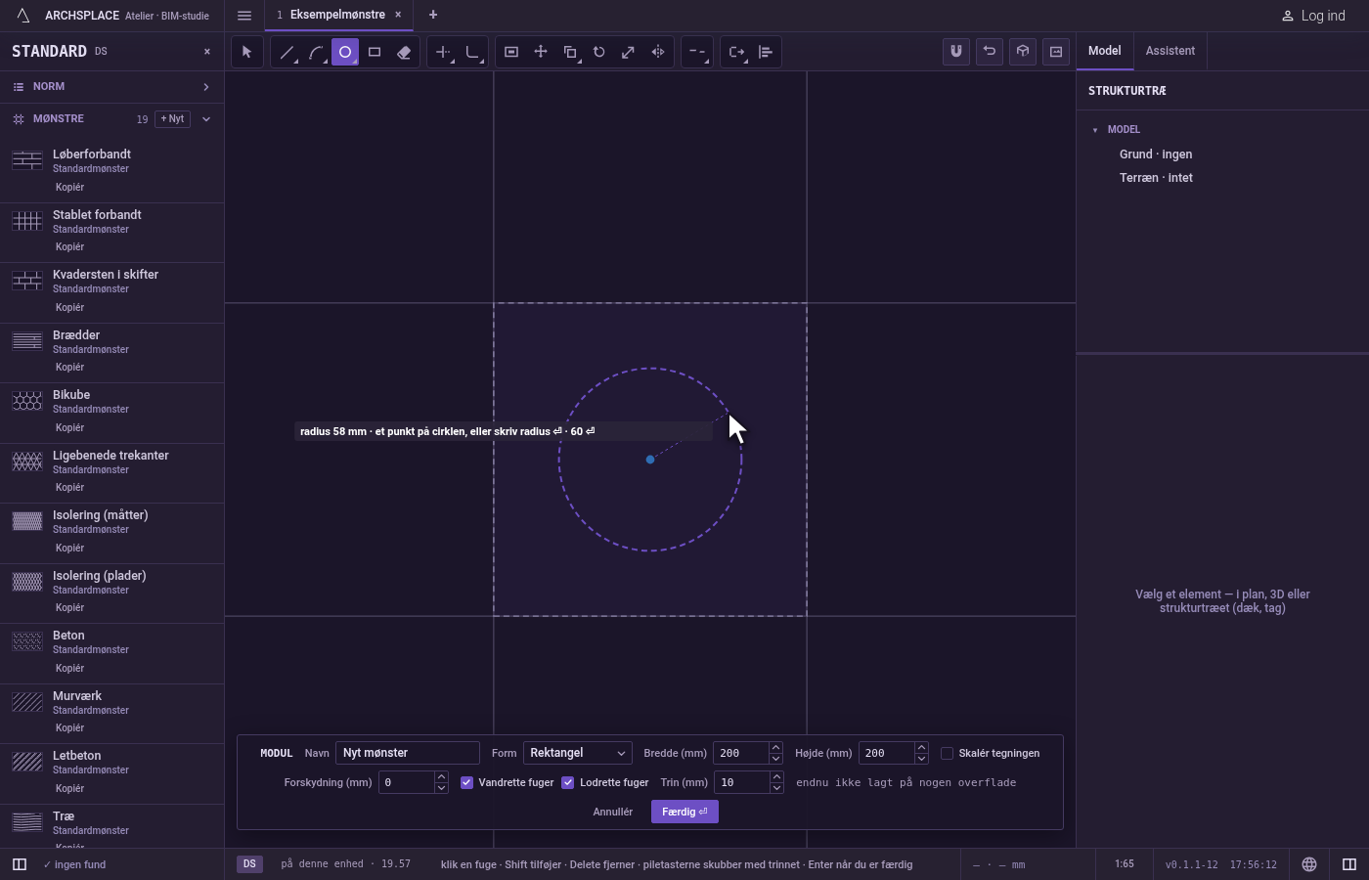1369x880 pixels.
Task: Uncheck the Vandrette fuger checkbox
Action: coord(466,782)
